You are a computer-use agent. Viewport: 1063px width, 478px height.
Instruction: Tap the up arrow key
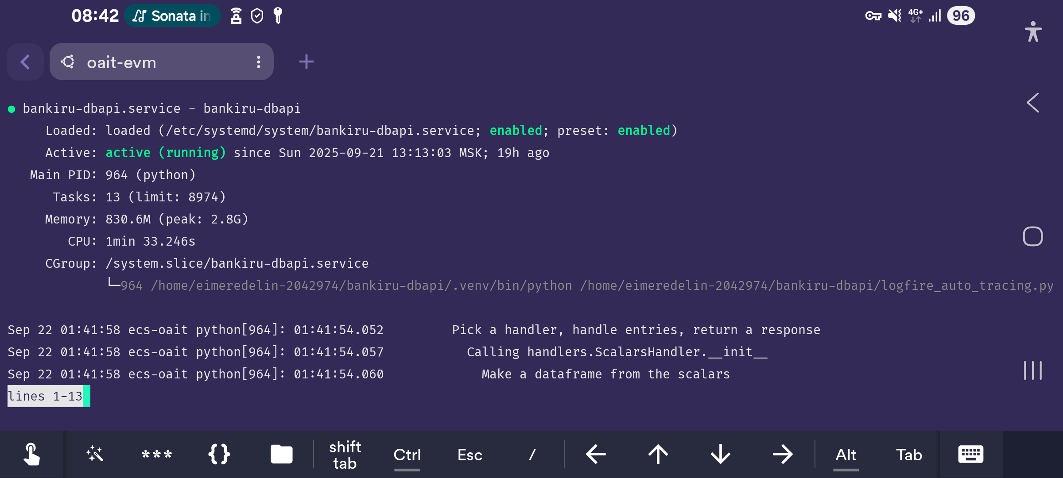(x=658, y=455)
